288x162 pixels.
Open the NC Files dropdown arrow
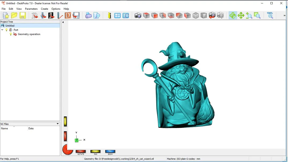tap(58, 124)
